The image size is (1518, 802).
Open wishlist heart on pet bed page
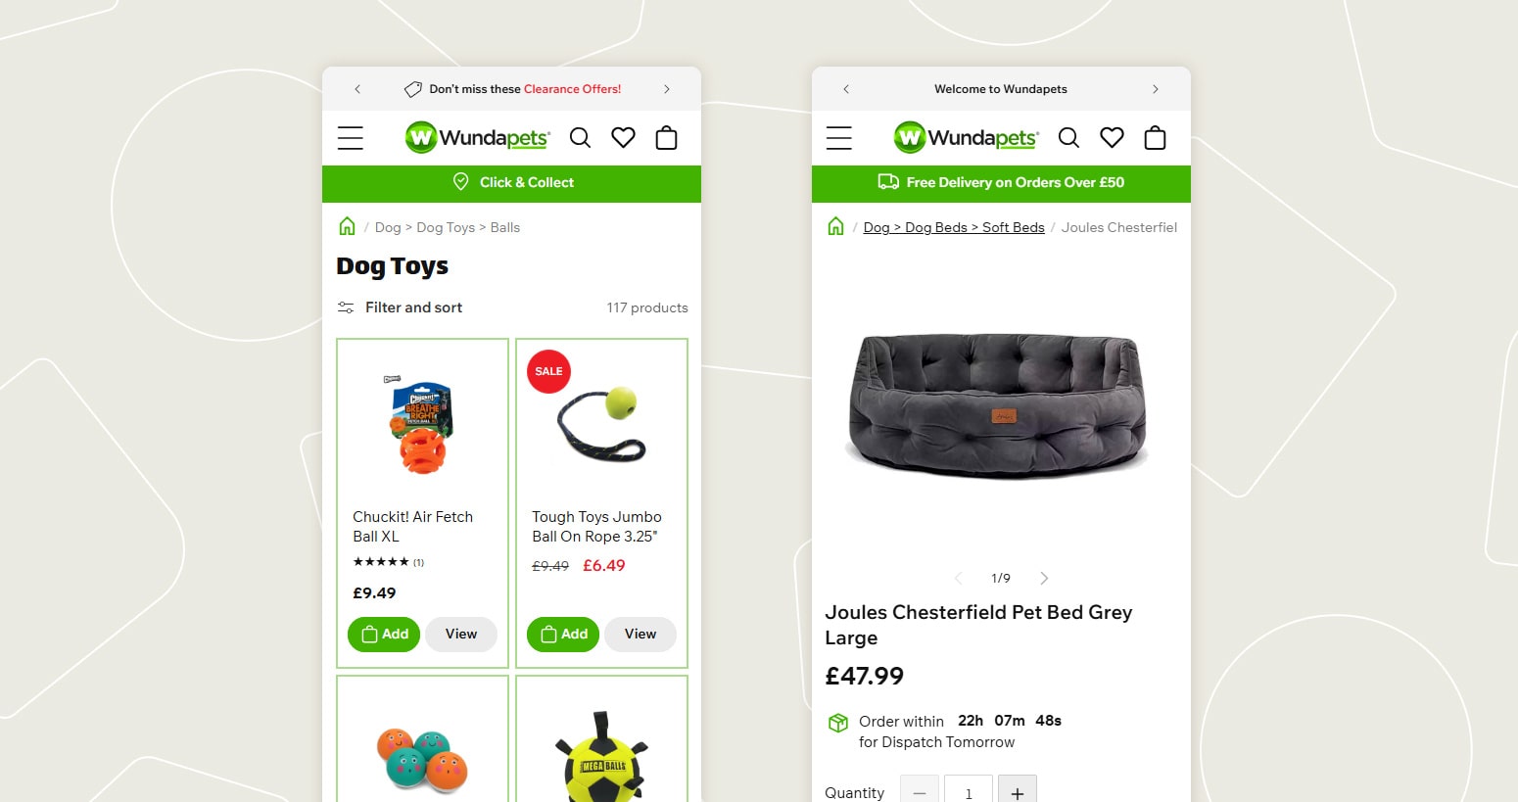1112,138
